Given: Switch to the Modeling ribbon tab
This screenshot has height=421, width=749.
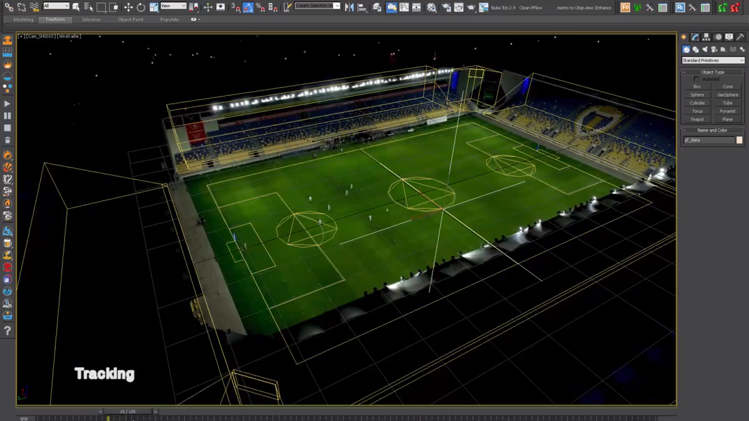Looking at the screenshot, I should pyautogui.click(x=23, y=19).
